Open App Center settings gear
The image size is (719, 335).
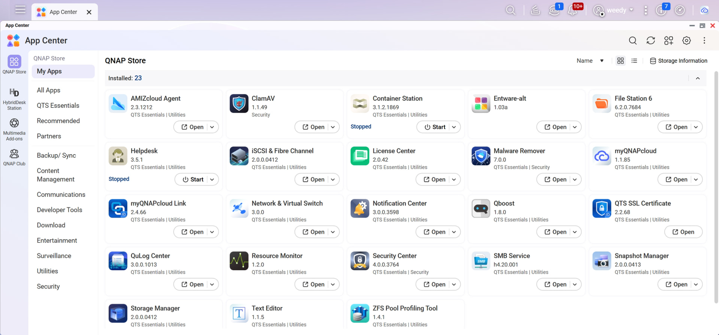[x=686, y=40]
